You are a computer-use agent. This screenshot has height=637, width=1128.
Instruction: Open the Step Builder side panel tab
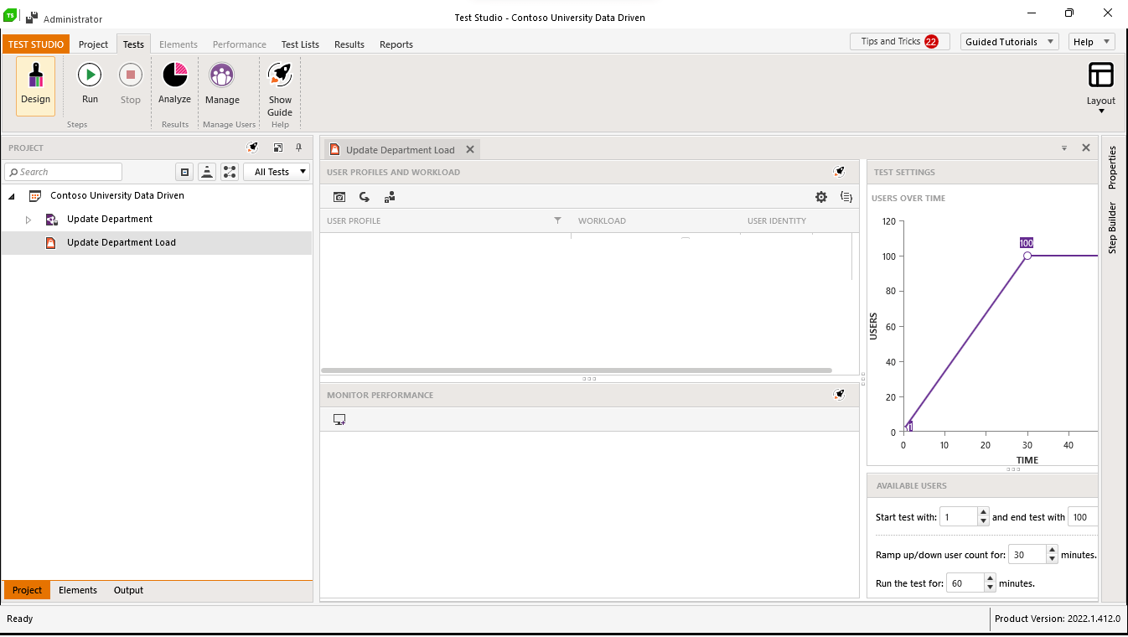[x=1113, y=227]
